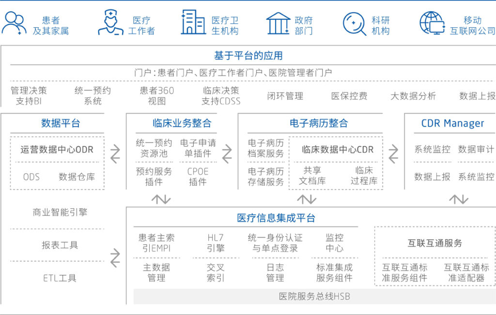Click arrows left of 医疗信息集成平台
Screen dimensions: 496x315
pyautogui.click(x=115, y=258)
